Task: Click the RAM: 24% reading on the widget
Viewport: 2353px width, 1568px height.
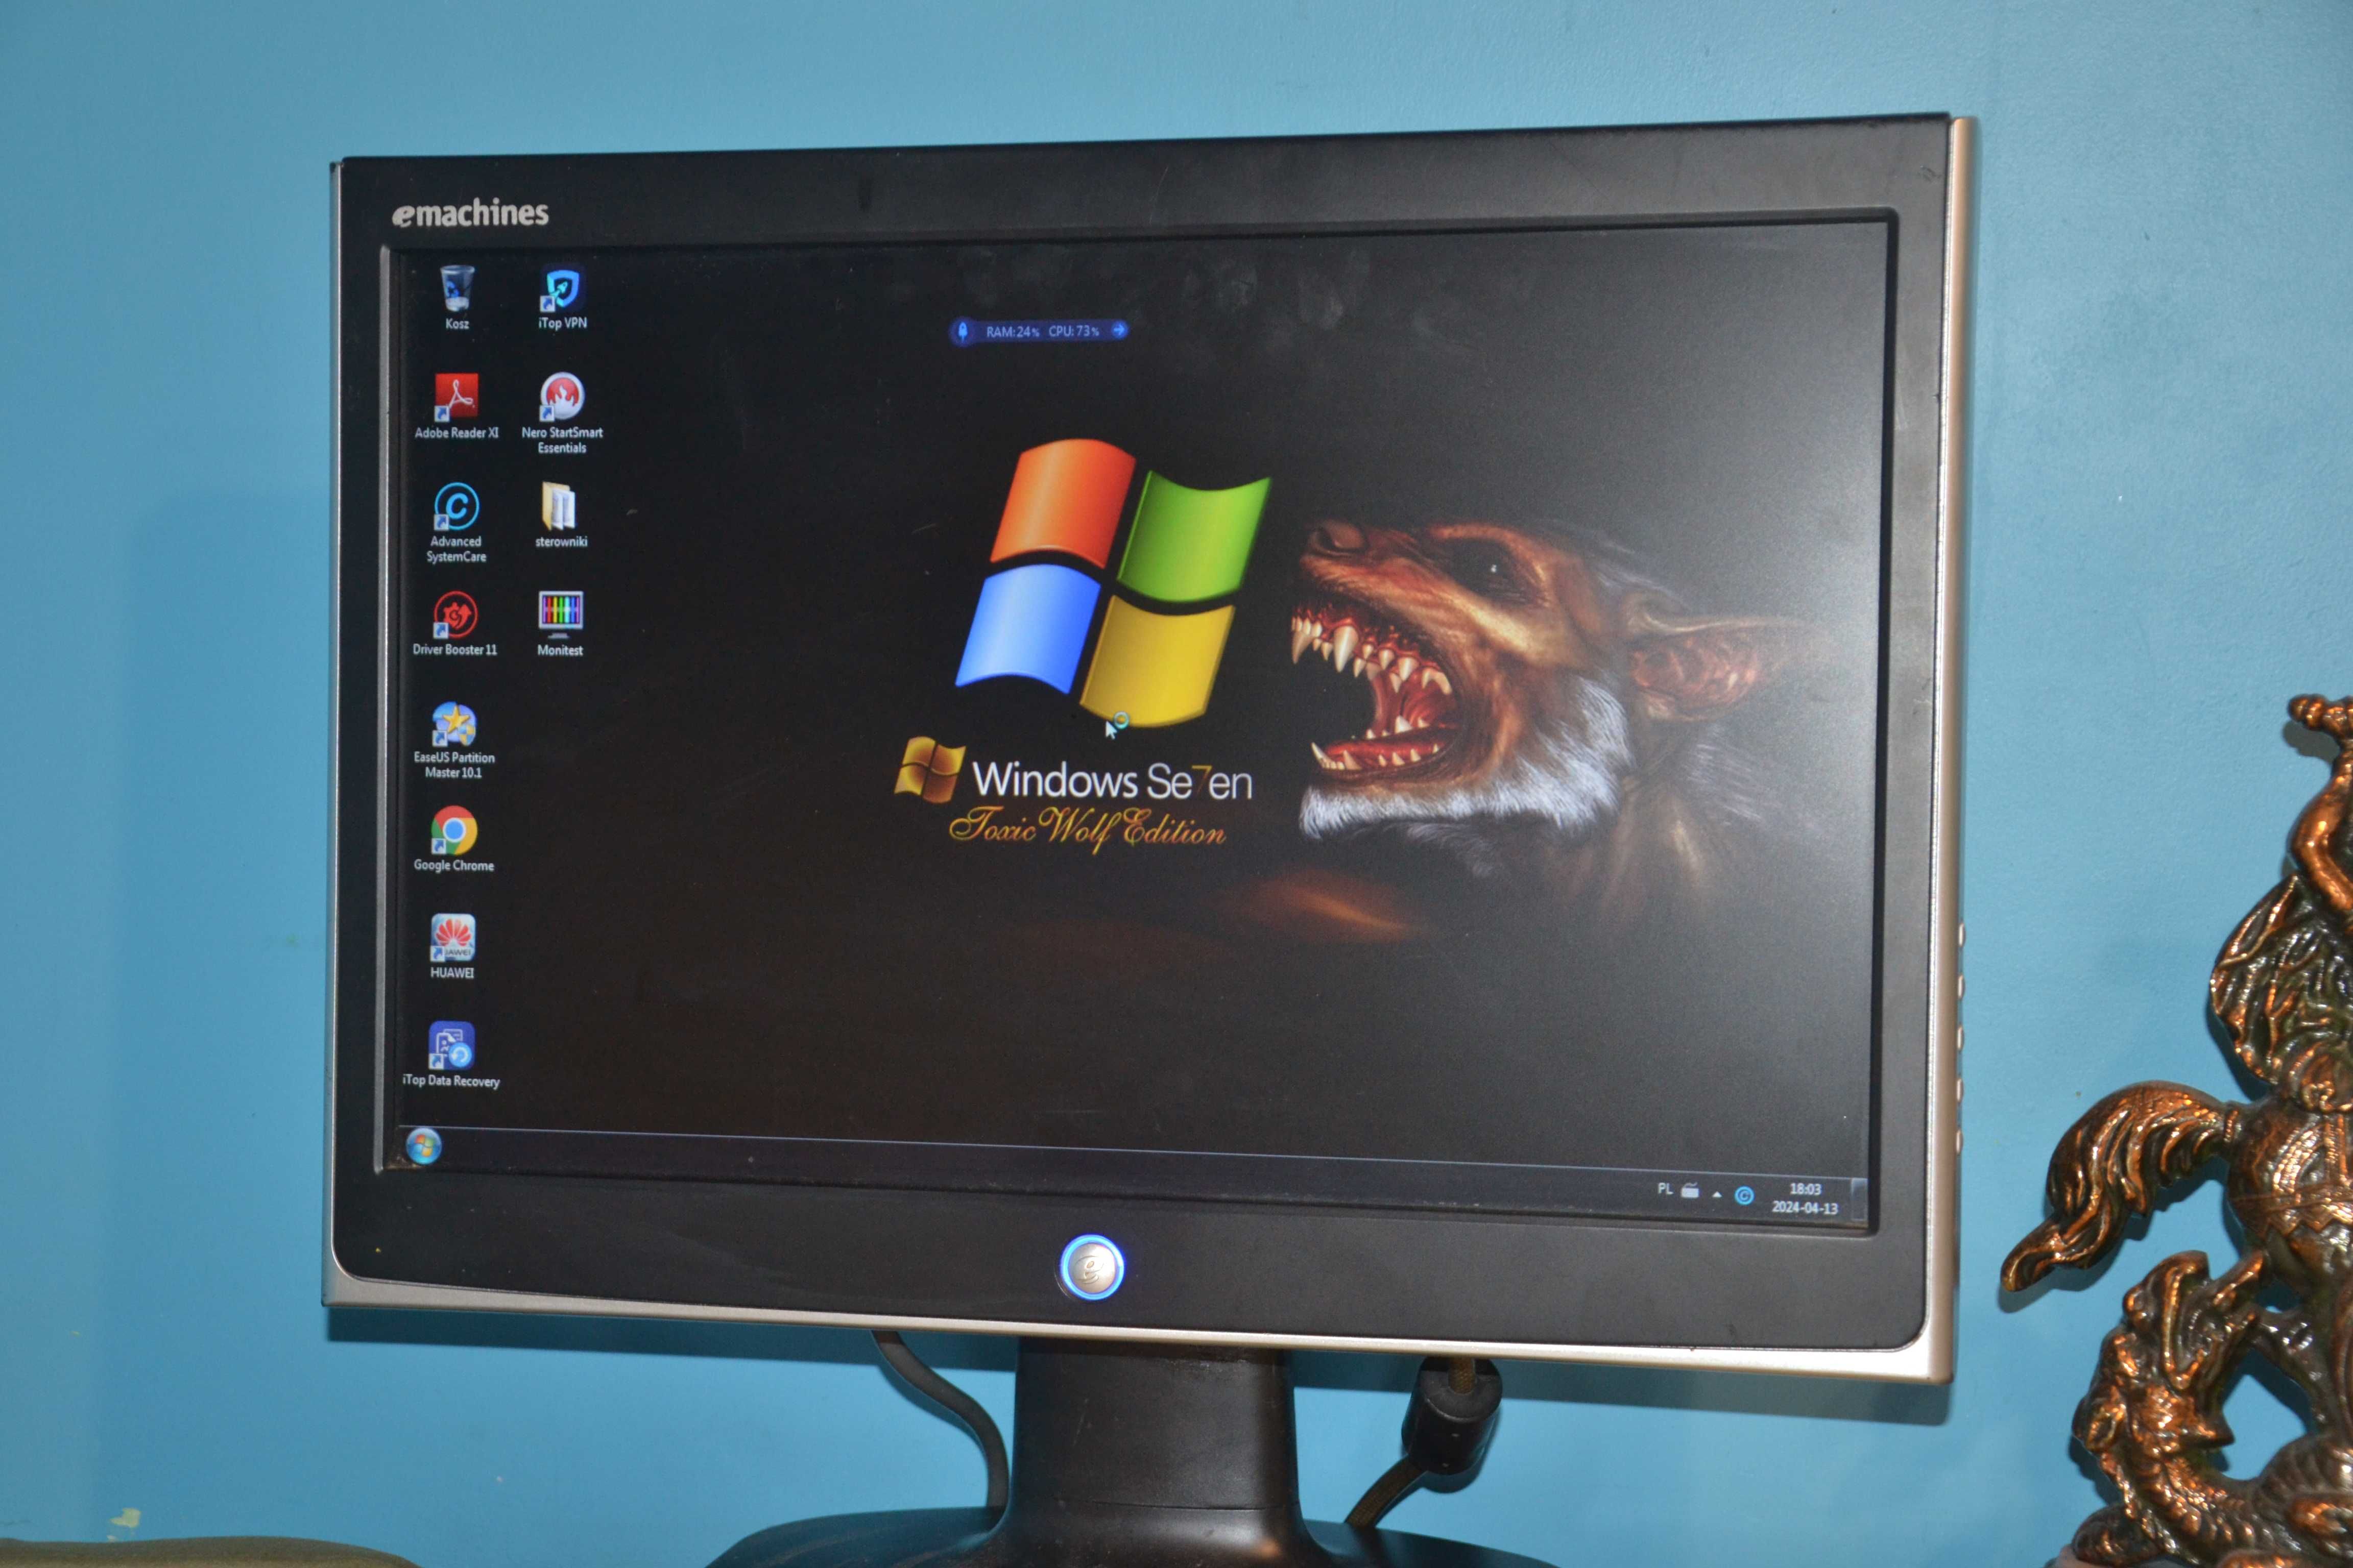Action: point(1013,331)
